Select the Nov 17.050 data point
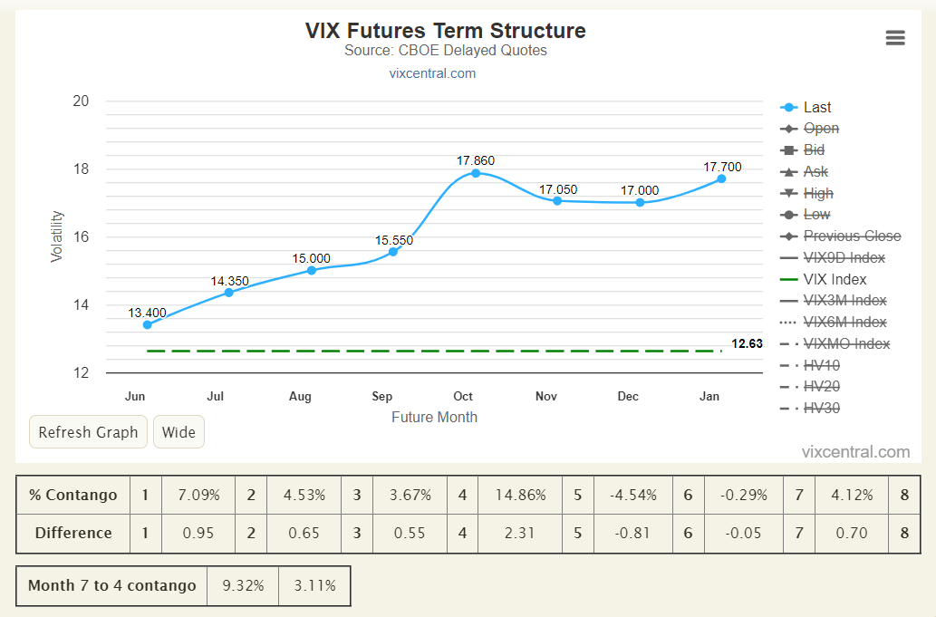Screen dimensions: 936x617 point(557,201)
